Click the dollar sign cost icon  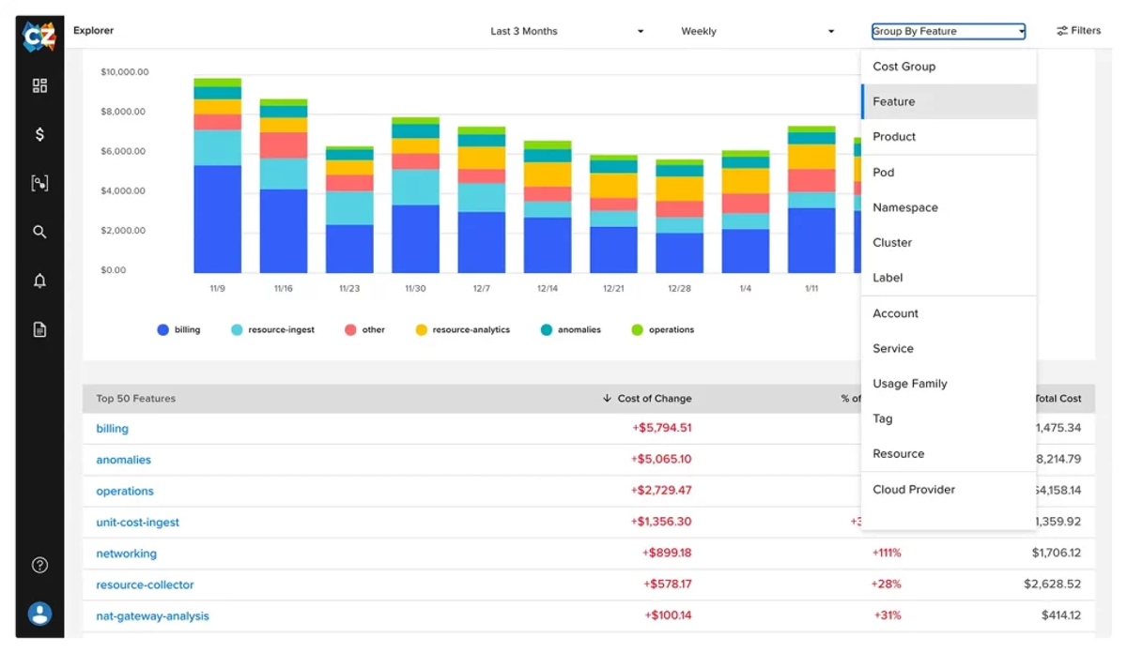point(39,134)
